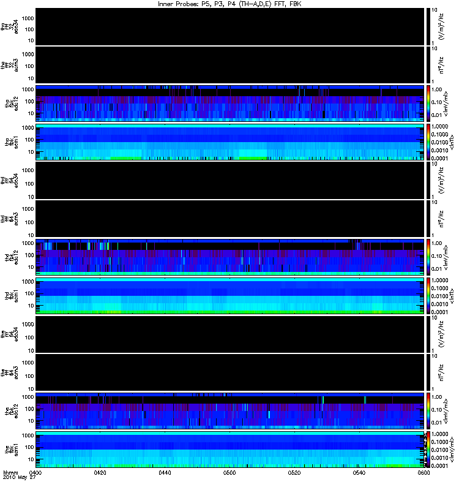Click the black color bar beside thd fff scm3

[x=428, y=219]
